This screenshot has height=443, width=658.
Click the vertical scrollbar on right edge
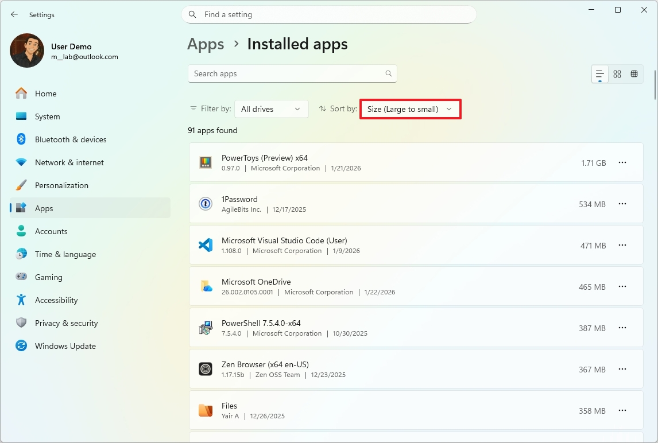coord(655,84)
